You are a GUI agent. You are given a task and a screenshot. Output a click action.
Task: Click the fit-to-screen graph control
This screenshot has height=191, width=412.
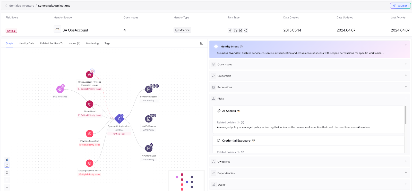[x=7, y=173]
